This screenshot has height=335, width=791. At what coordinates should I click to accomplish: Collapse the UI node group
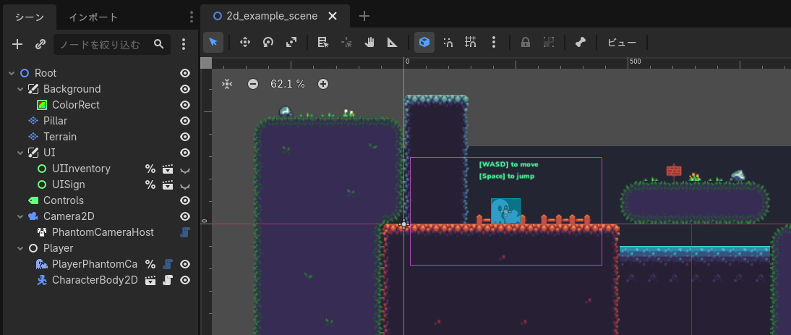(20, 153)
